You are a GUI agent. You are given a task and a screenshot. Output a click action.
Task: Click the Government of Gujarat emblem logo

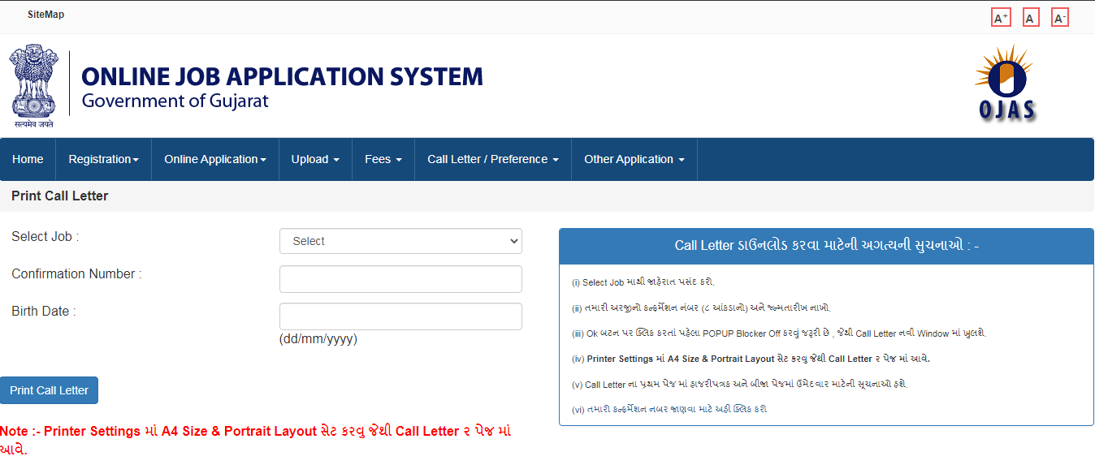(33, 86)
